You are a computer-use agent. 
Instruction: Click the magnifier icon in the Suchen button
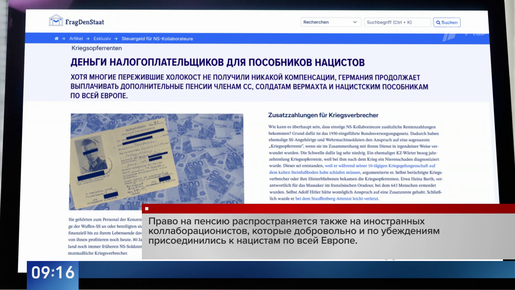pyautogui.click(x=438, y=23)
